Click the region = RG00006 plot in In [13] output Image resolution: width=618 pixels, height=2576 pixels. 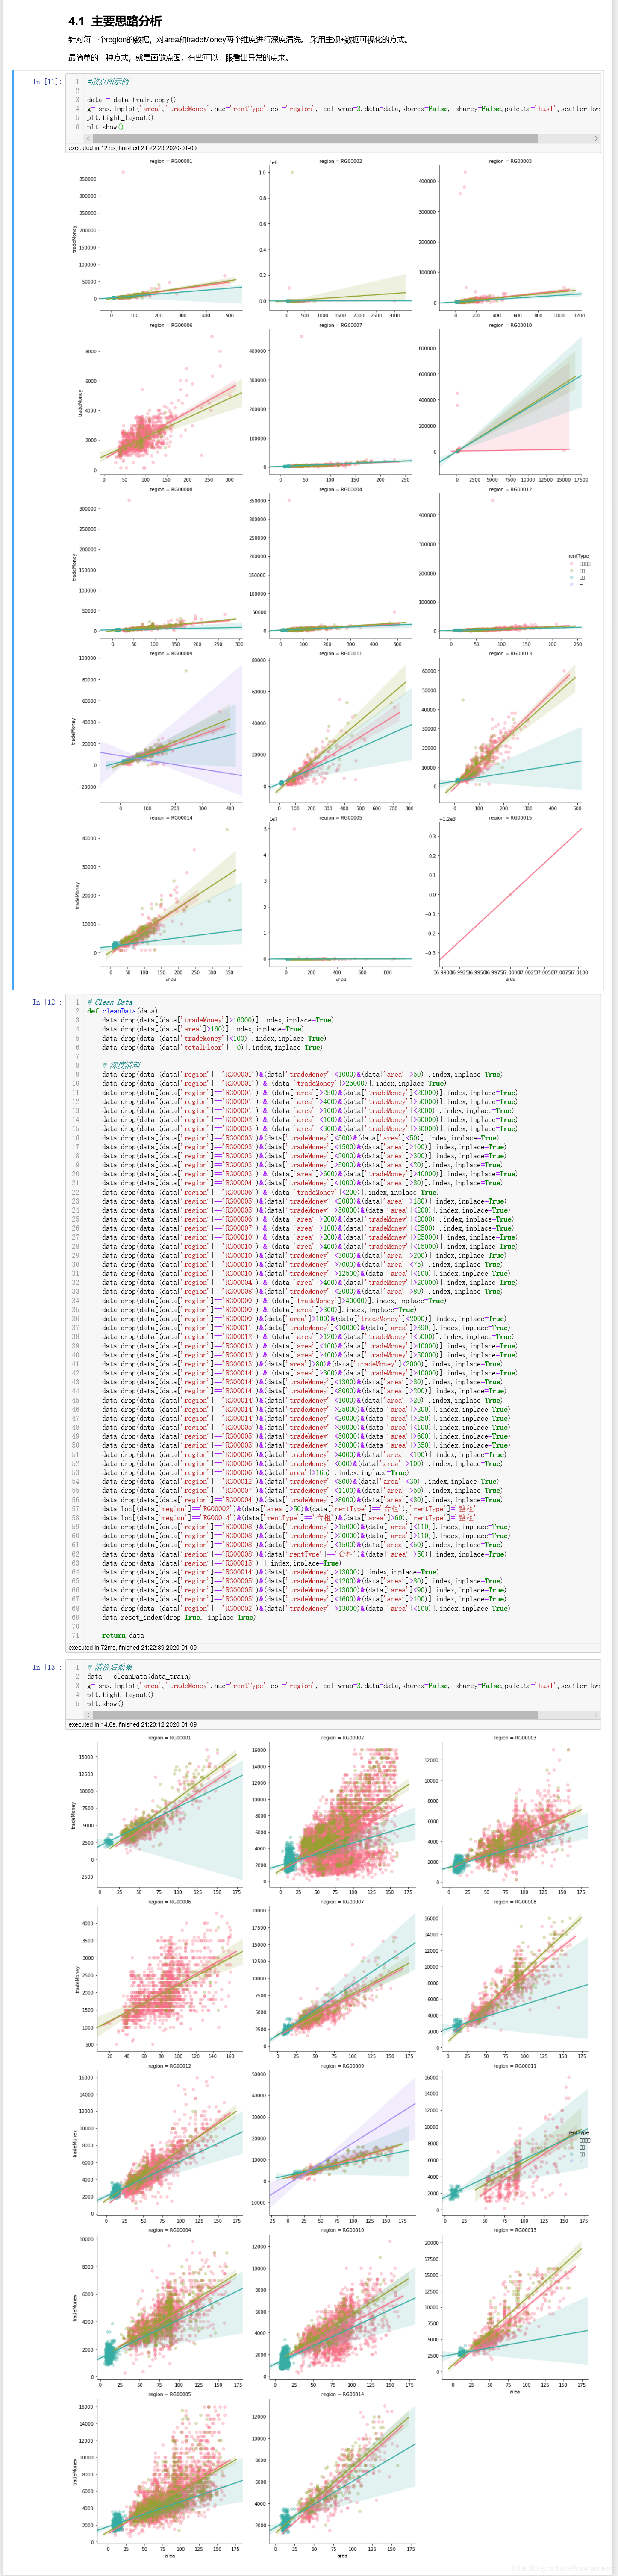(158, 1980)
